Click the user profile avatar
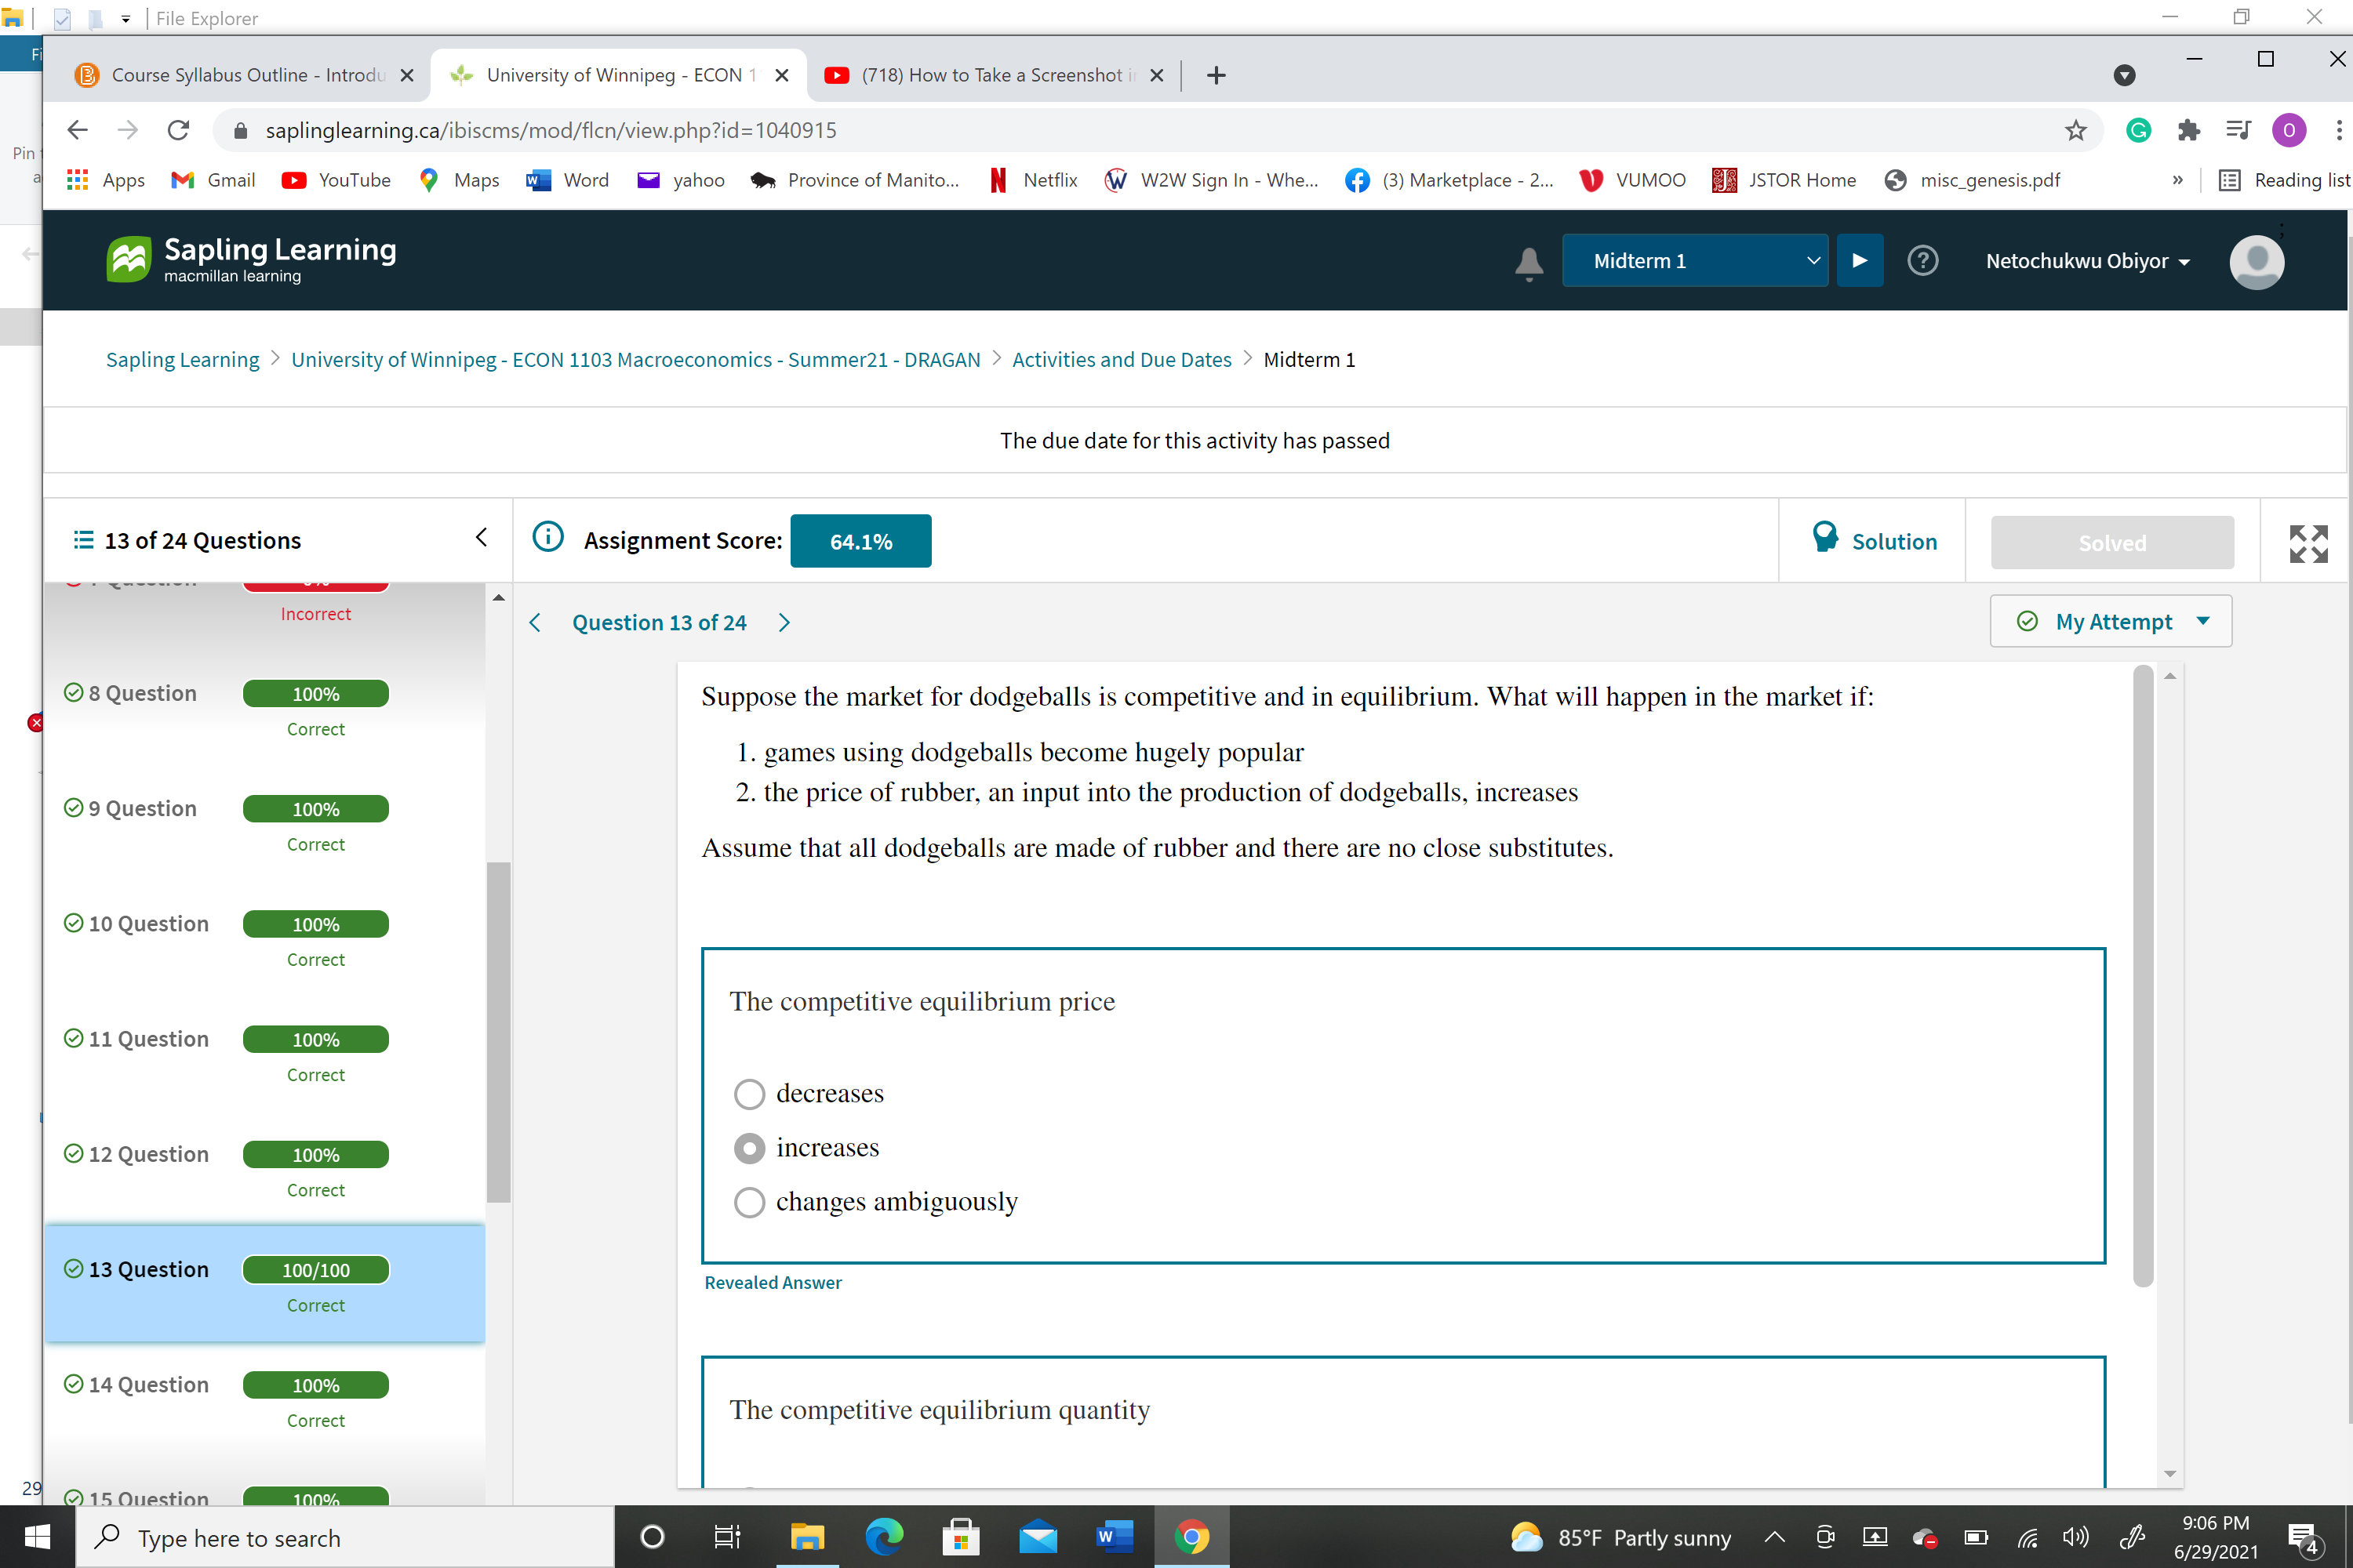 pyautogui.click(x=2257, y=261)
